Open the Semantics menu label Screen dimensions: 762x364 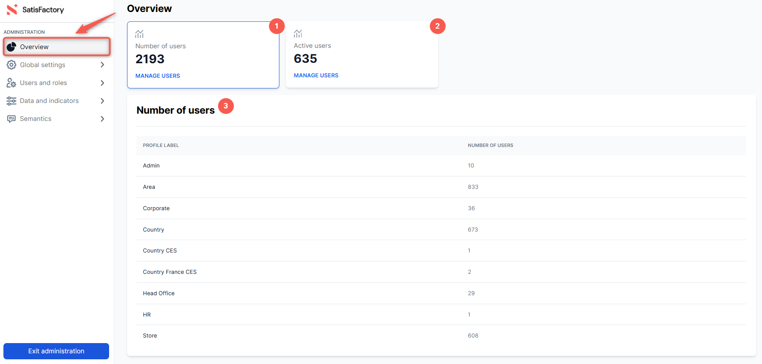(36, 119)
